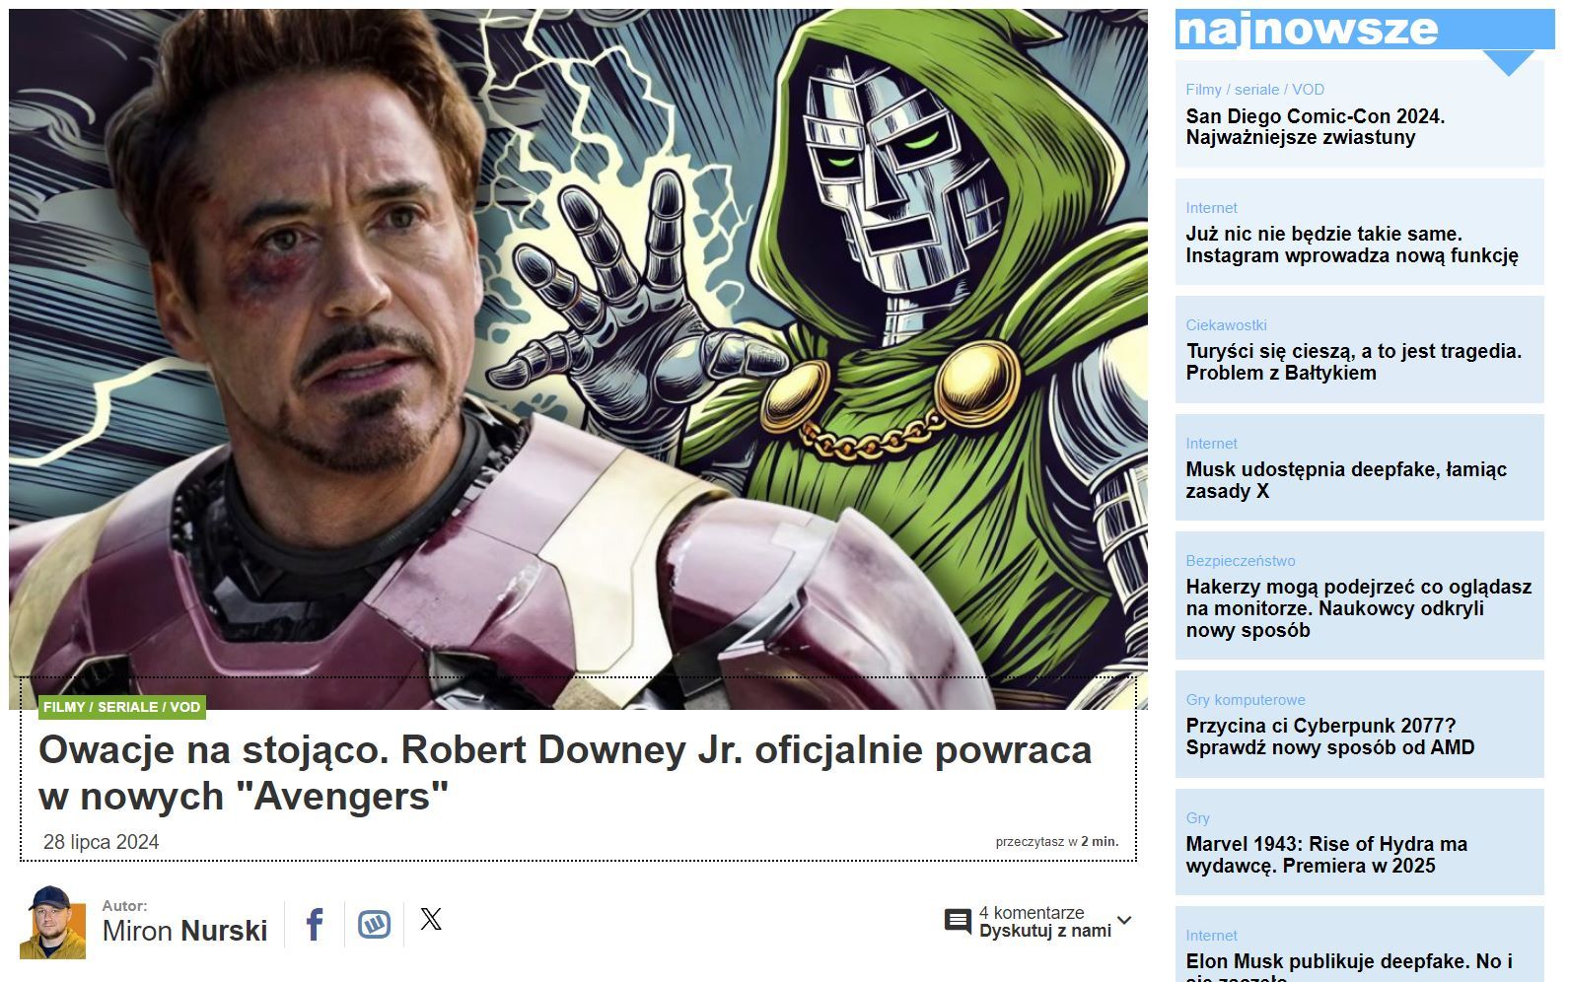
Task: Open Cyberpunk 2077 AMD article
Action: 1330,736
